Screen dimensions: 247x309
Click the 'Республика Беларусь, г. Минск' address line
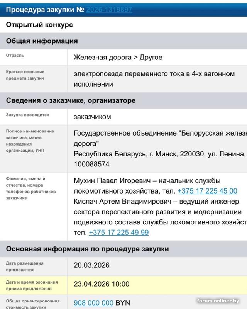(160, 154)
